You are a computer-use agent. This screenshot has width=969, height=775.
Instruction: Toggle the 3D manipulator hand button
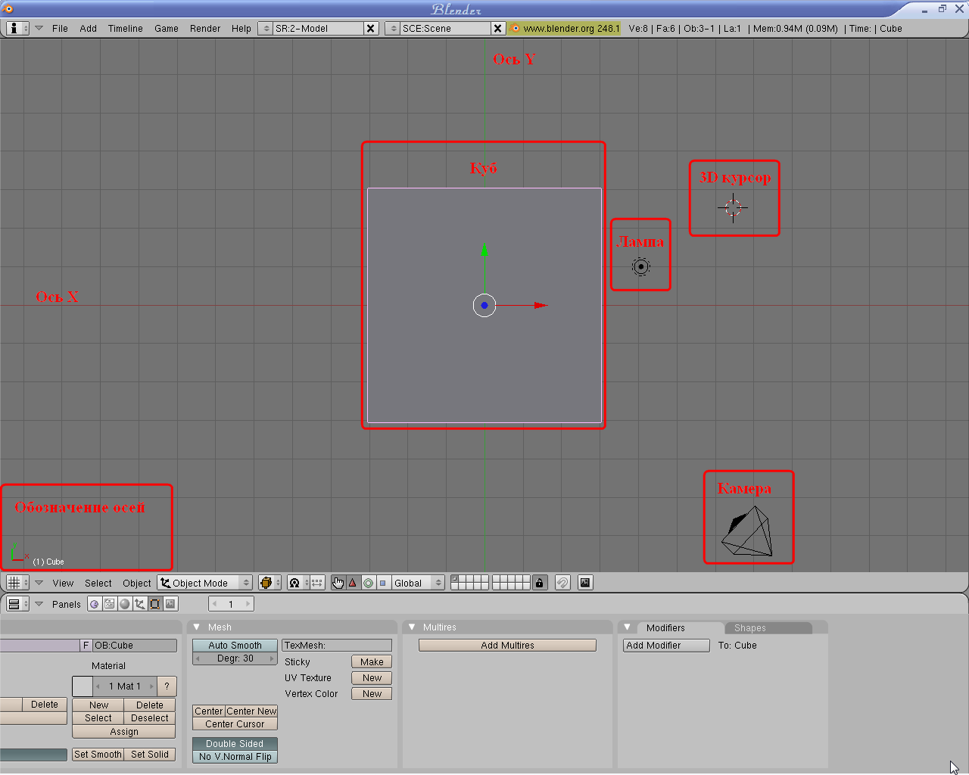tap(338, 583)
